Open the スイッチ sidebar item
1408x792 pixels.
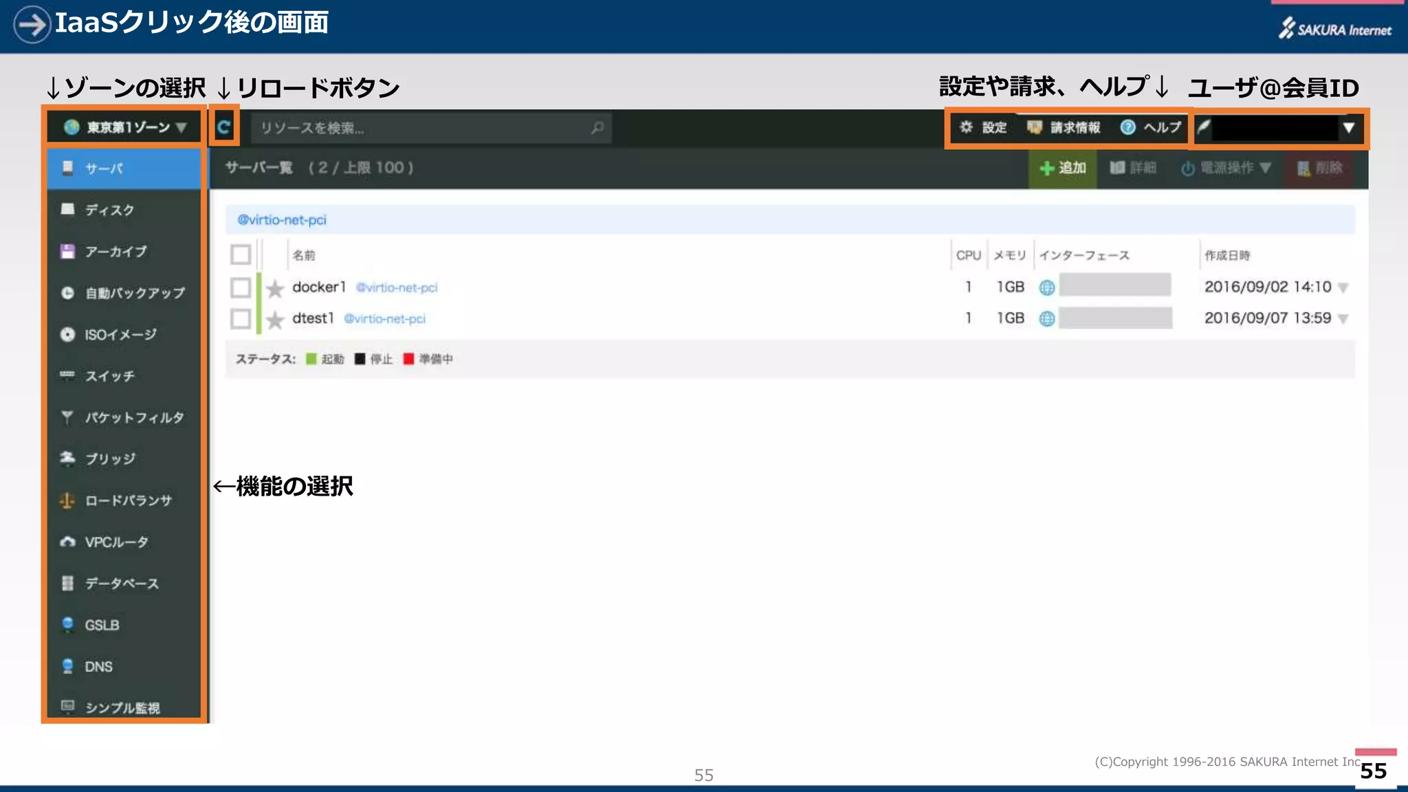click(x=124, y=376)
